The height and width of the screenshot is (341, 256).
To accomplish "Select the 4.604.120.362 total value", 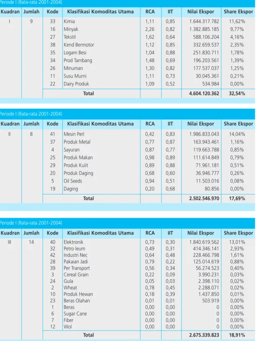I will click(x=204, y=94).
